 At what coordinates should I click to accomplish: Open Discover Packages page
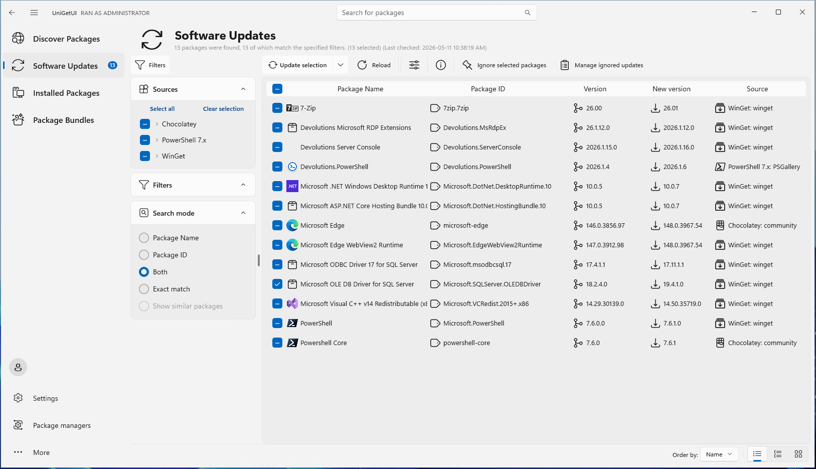64,39
